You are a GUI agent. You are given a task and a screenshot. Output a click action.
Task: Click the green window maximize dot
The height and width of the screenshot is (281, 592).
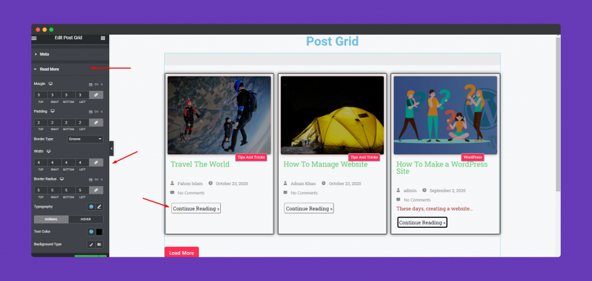tap(51, 29)
